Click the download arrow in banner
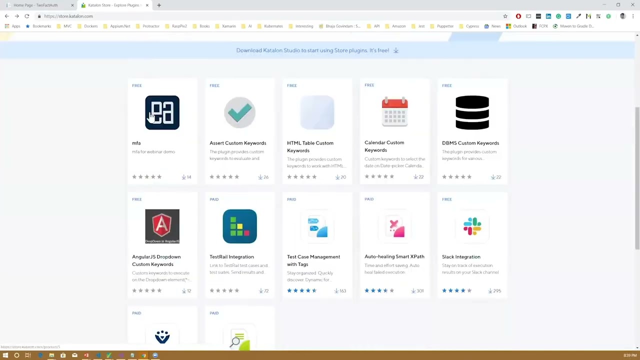 click(x=395, y=50)
